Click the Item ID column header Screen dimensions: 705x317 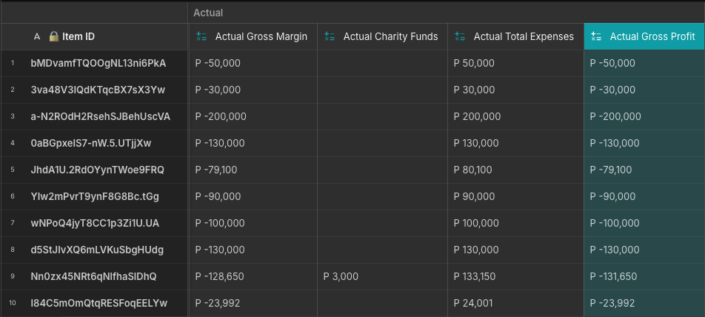coord(94,36)
